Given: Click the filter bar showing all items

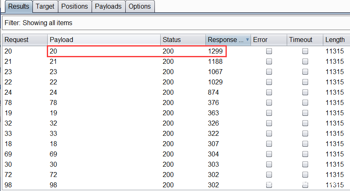Looking at the screenshot, I should [175, 23].
